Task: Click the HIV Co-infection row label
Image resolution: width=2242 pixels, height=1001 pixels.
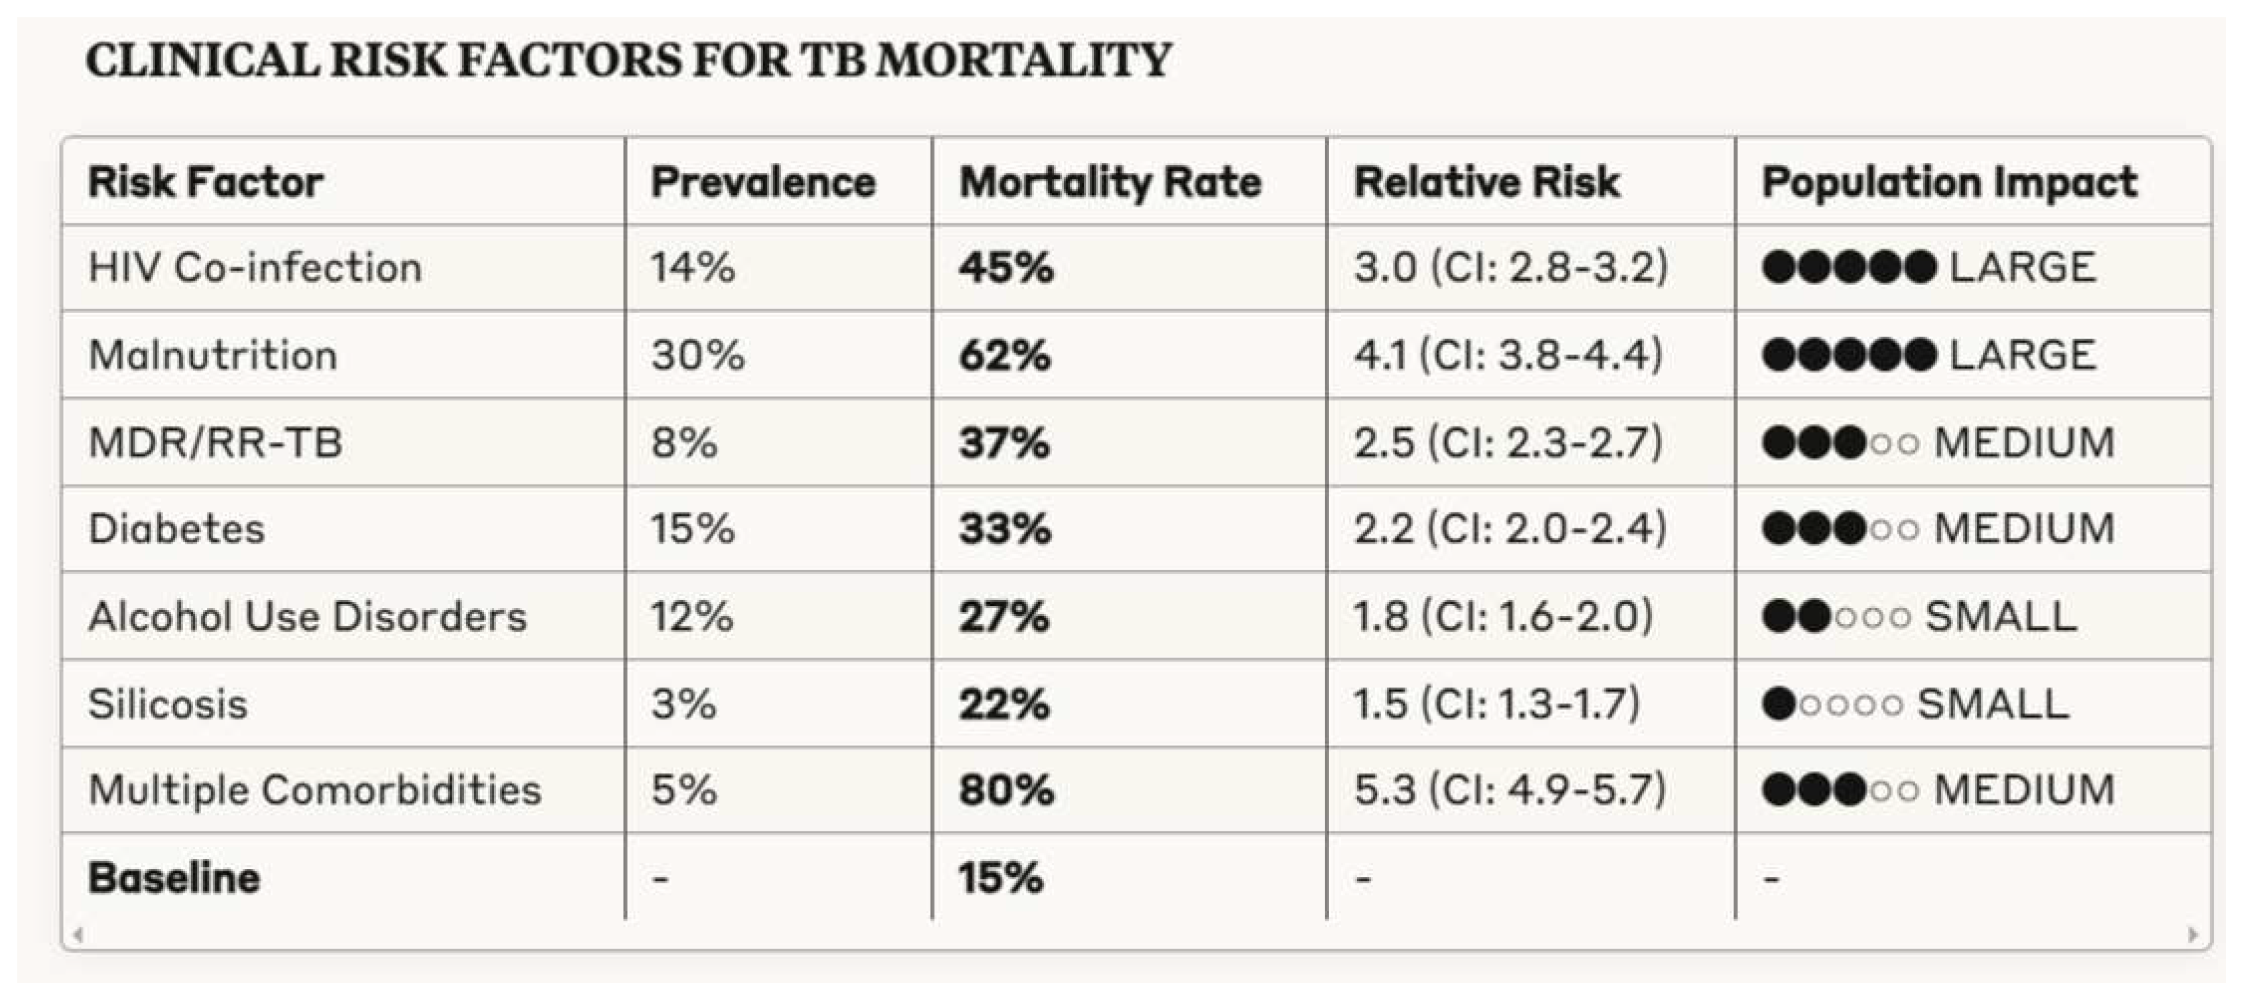Action: [255, 267]
